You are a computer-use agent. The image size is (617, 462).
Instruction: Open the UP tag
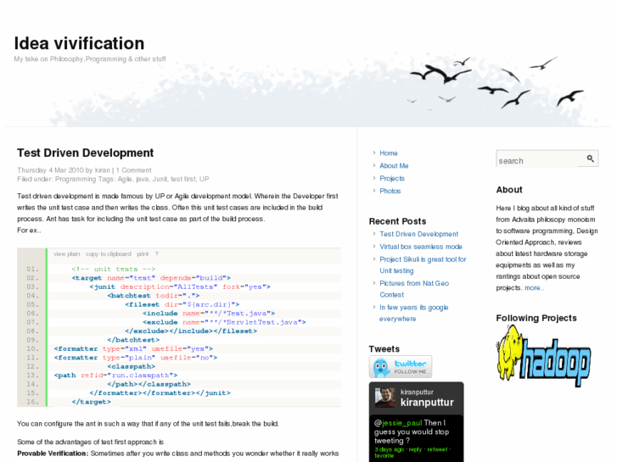(x=204, y=180)
